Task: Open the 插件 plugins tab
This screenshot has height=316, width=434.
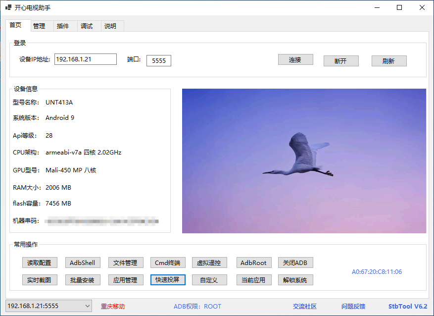Action: [x=63, y=26]
